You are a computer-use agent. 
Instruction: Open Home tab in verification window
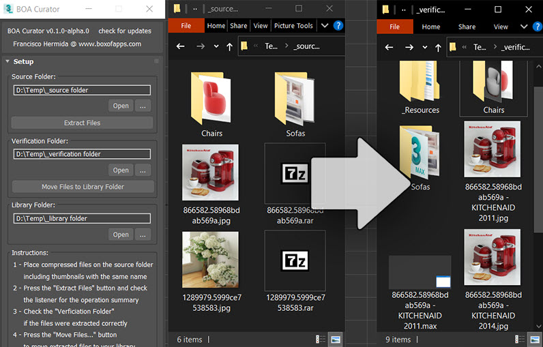431,27
